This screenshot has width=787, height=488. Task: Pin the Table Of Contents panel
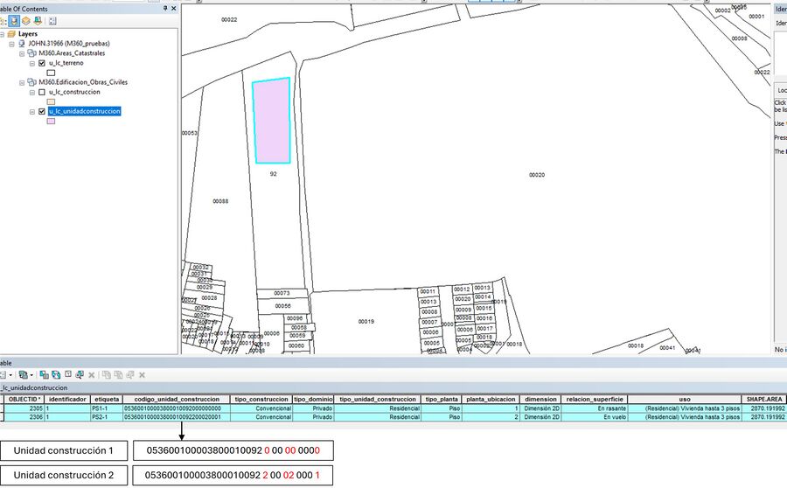pyautogui.click(x=165, y=7)
